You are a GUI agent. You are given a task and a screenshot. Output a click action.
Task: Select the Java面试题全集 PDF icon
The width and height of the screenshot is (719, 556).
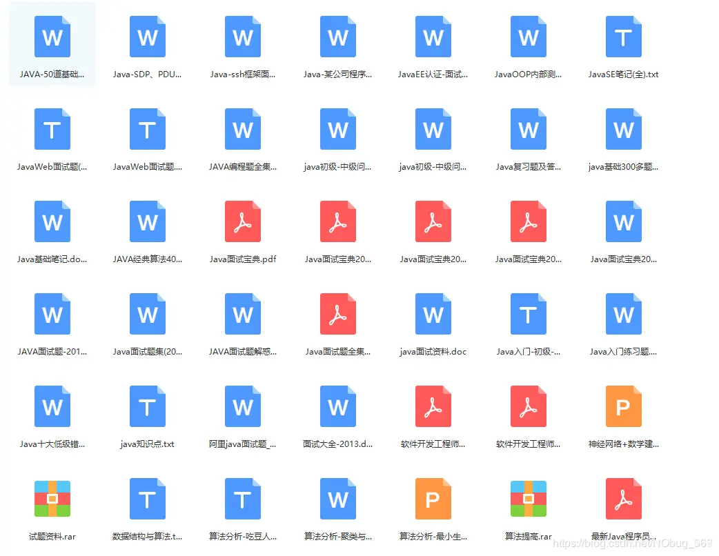[x=338, y=314]
